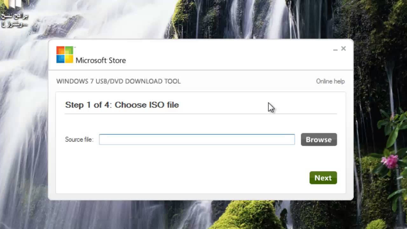The width and height of the screenshot is (407, 229).
Task: Click the green square of the Store logo
Action: click(x=69, y=50)
